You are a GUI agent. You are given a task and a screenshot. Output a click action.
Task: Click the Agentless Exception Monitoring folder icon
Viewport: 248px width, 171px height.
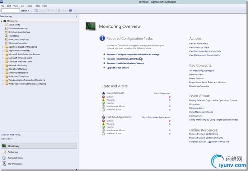[x=6, y=47]
